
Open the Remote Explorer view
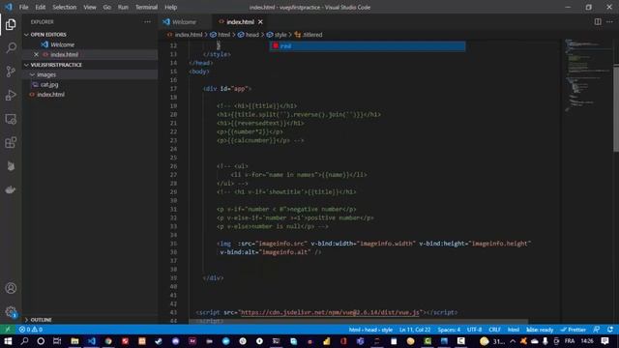(11, 119)
